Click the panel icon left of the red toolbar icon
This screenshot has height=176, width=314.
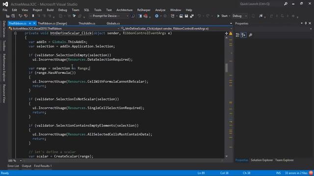(x=140, y=16)
